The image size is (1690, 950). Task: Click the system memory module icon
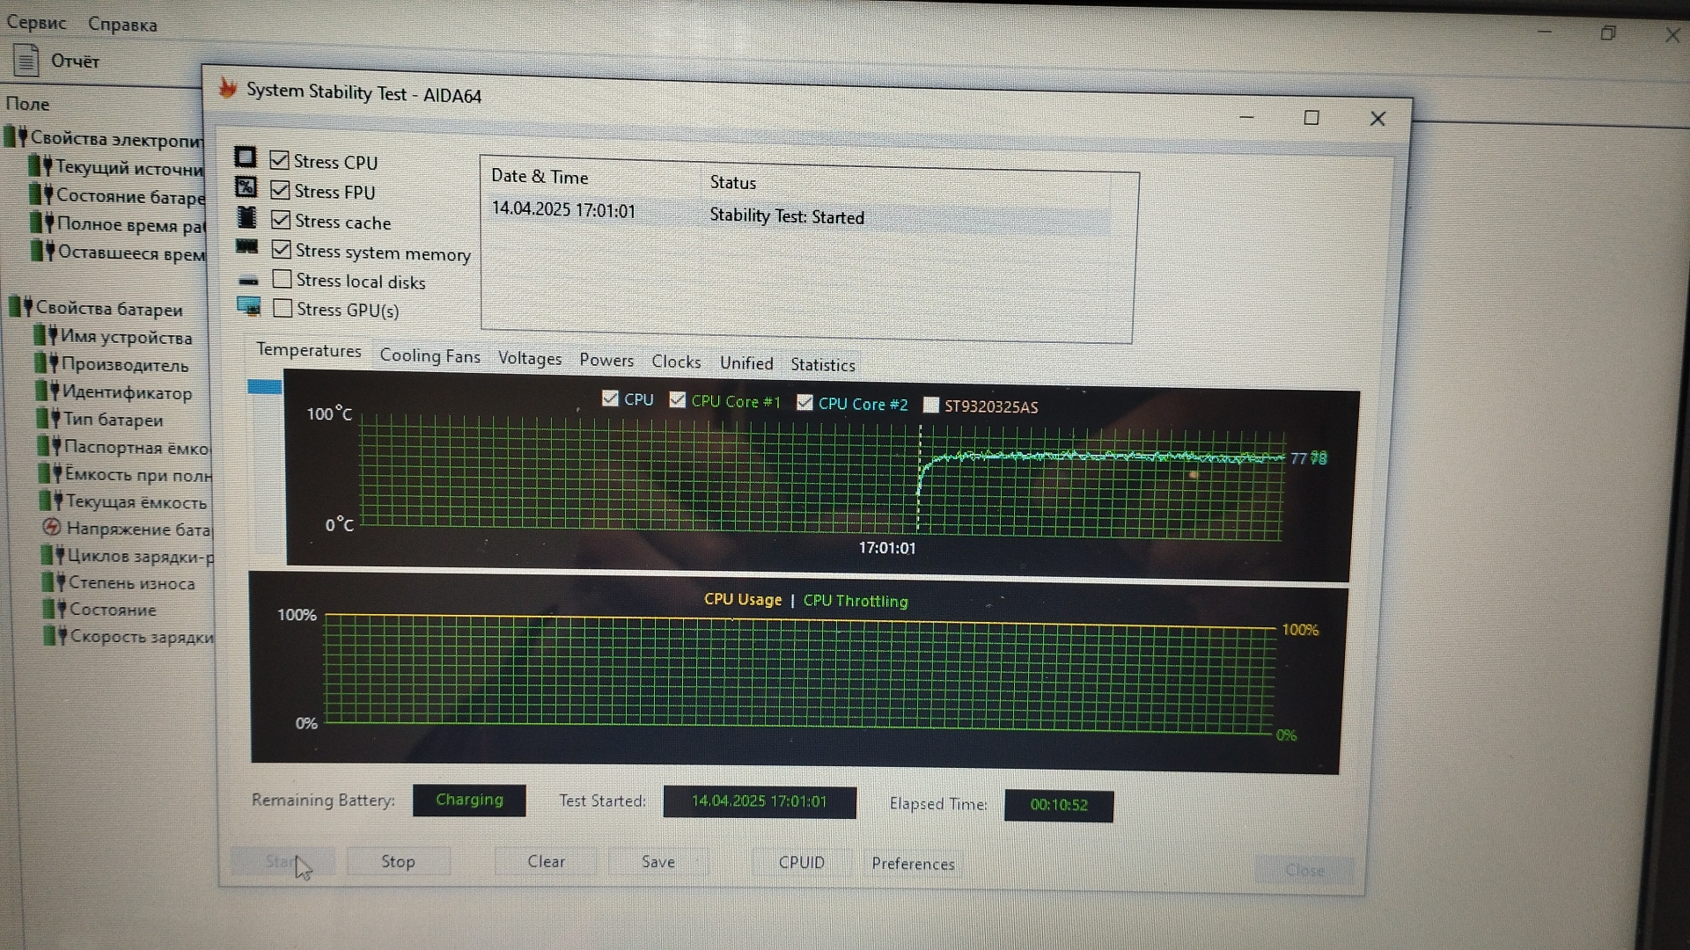pos(247,247)
